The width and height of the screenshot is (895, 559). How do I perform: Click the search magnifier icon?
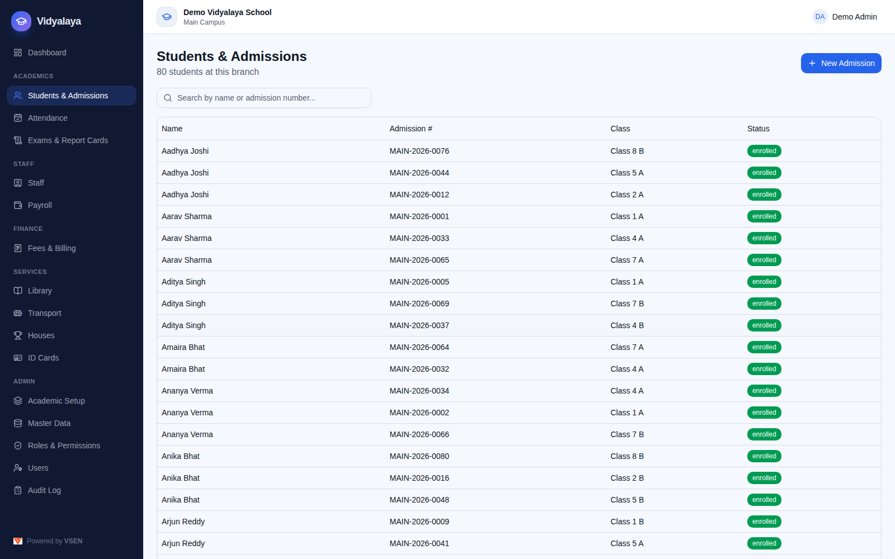point(168,98)
